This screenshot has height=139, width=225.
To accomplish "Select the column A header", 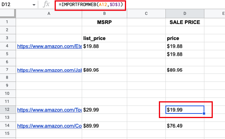I will coord(49,13).
